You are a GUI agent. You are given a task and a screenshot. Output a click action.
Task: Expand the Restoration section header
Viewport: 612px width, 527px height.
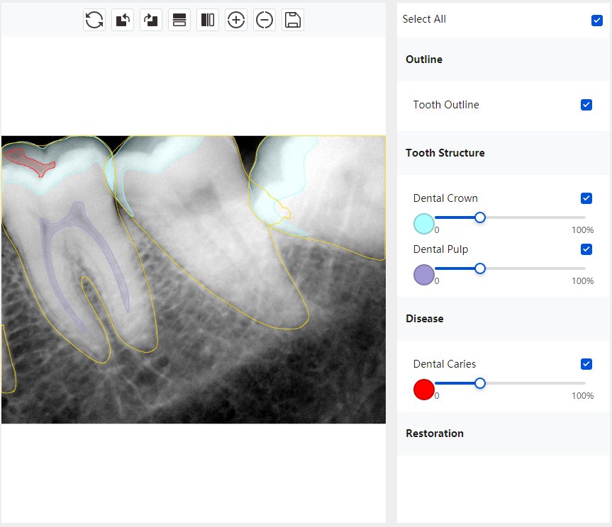pyautogui.click(x=435, y=433)
